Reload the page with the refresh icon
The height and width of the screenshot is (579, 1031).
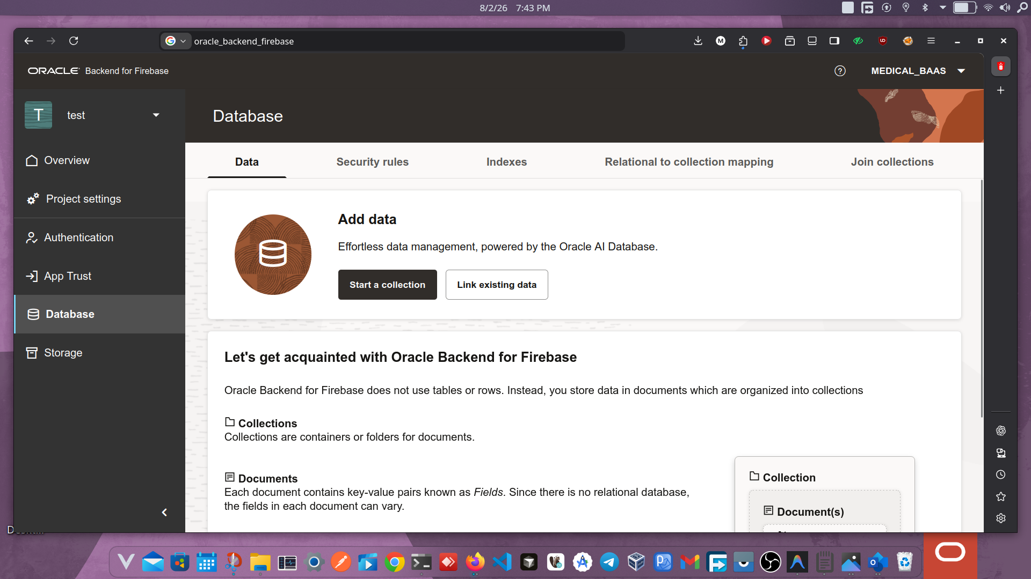pyautogui.click(x=74, y=41)
